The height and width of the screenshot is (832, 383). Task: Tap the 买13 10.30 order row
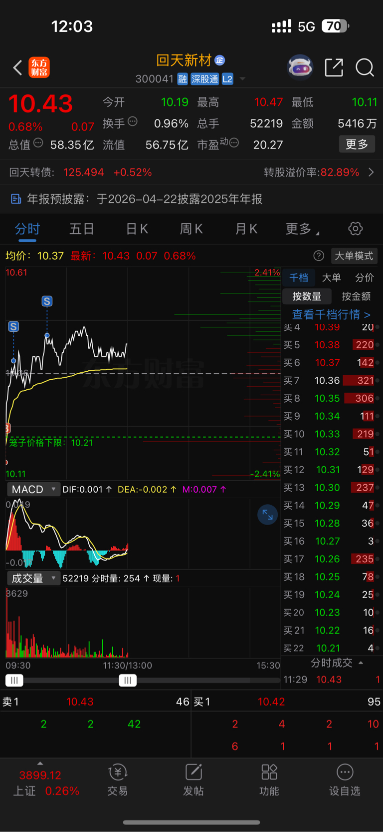331,488
